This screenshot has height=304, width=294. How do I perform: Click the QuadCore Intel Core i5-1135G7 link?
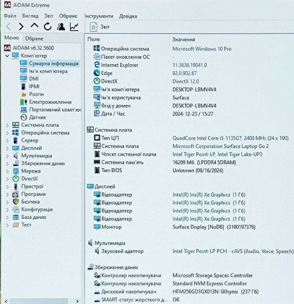click(230, 138)
